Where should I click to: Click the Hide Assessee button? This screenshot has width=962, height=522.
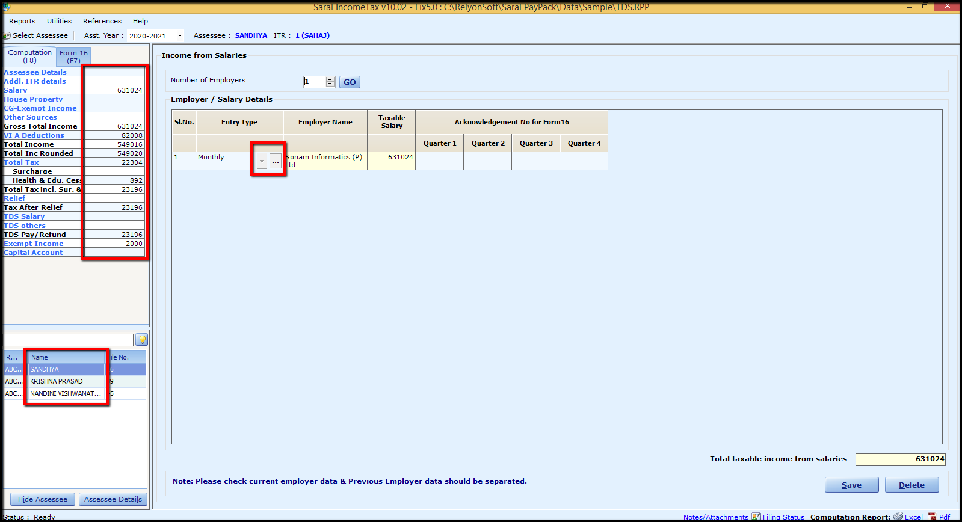[x=43, y=499]
